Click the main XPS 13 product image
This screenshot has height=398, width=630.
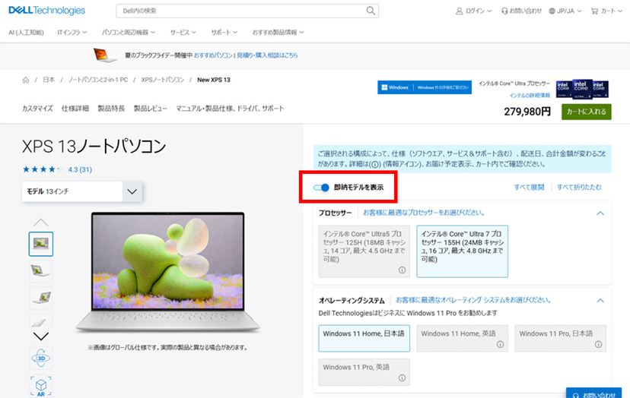168,272
